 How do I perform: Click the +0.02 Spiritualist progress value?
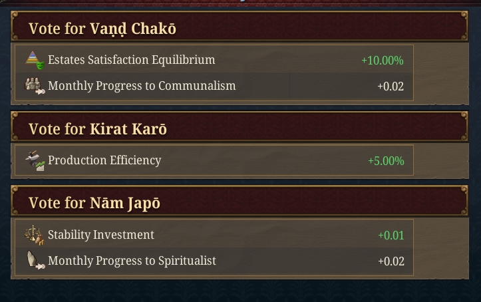pos(391,261)
